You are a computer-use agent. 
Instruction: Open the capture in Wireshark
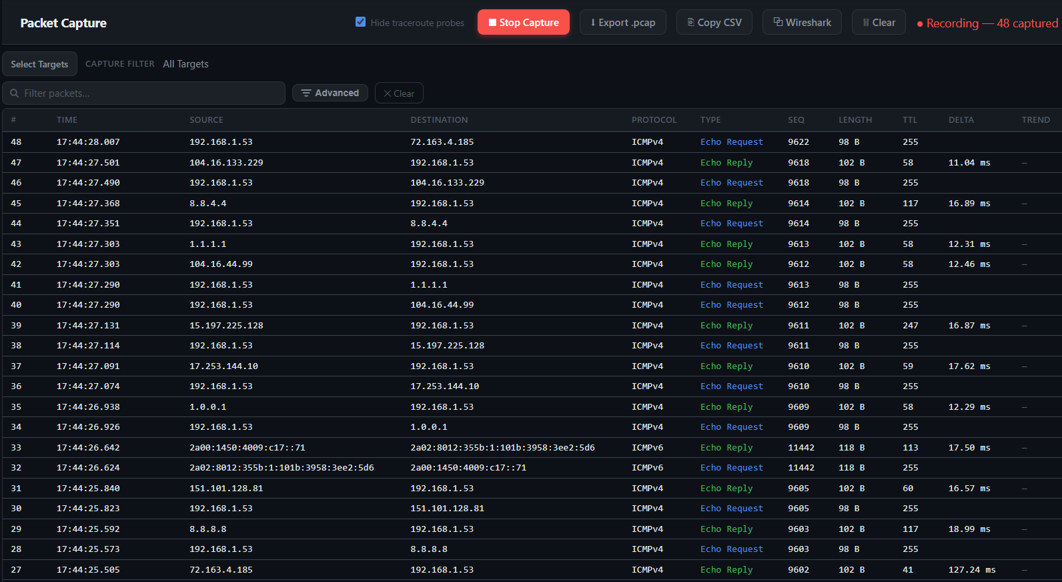(802, 22)
